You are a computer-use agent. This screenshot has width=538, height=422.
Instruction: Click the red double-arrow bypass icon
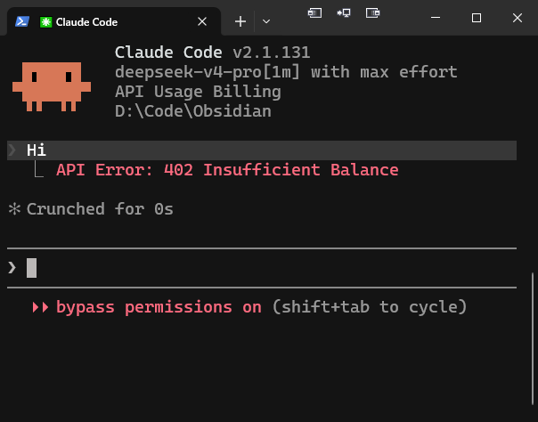pyautogui.click(x=40, y=307)
